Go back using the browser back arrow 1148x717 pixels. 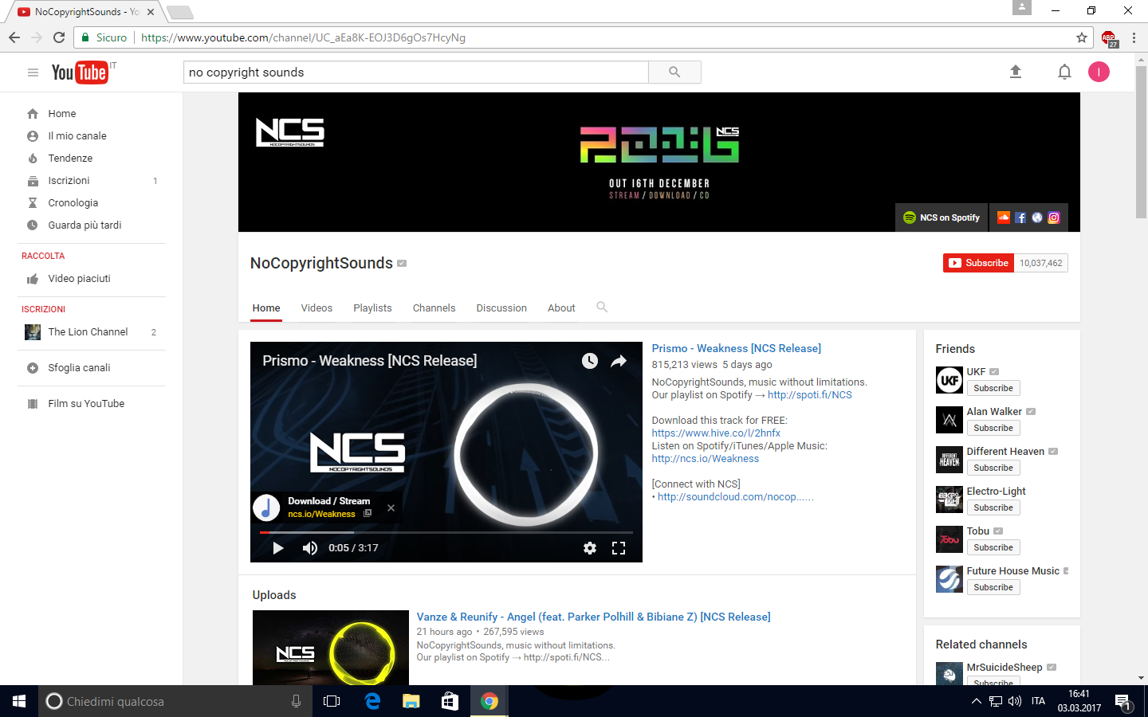point(14,37)
